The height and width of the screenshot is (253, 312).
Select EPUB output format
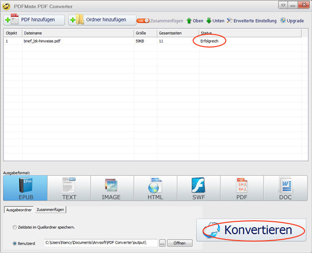click(x=25, y=188)
